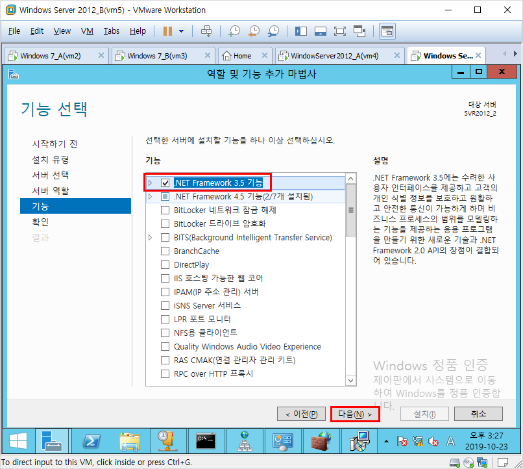Check BitLocker 네트워크 잠금 해제
This screenshot has height=469, width=523.
(x=165, y=210)
